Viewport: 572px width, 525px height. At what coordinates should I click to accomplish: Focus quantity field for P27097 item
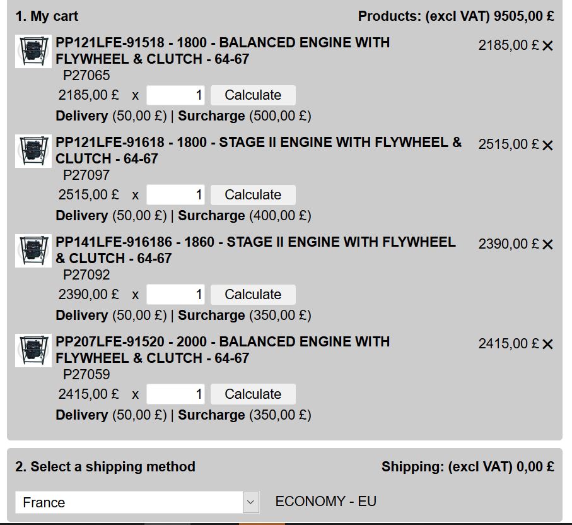pyautogui.click(x=175, y=194)
